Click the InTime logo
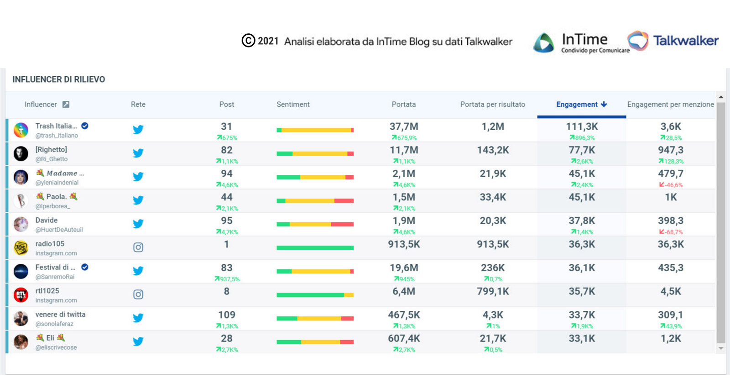 581,42
